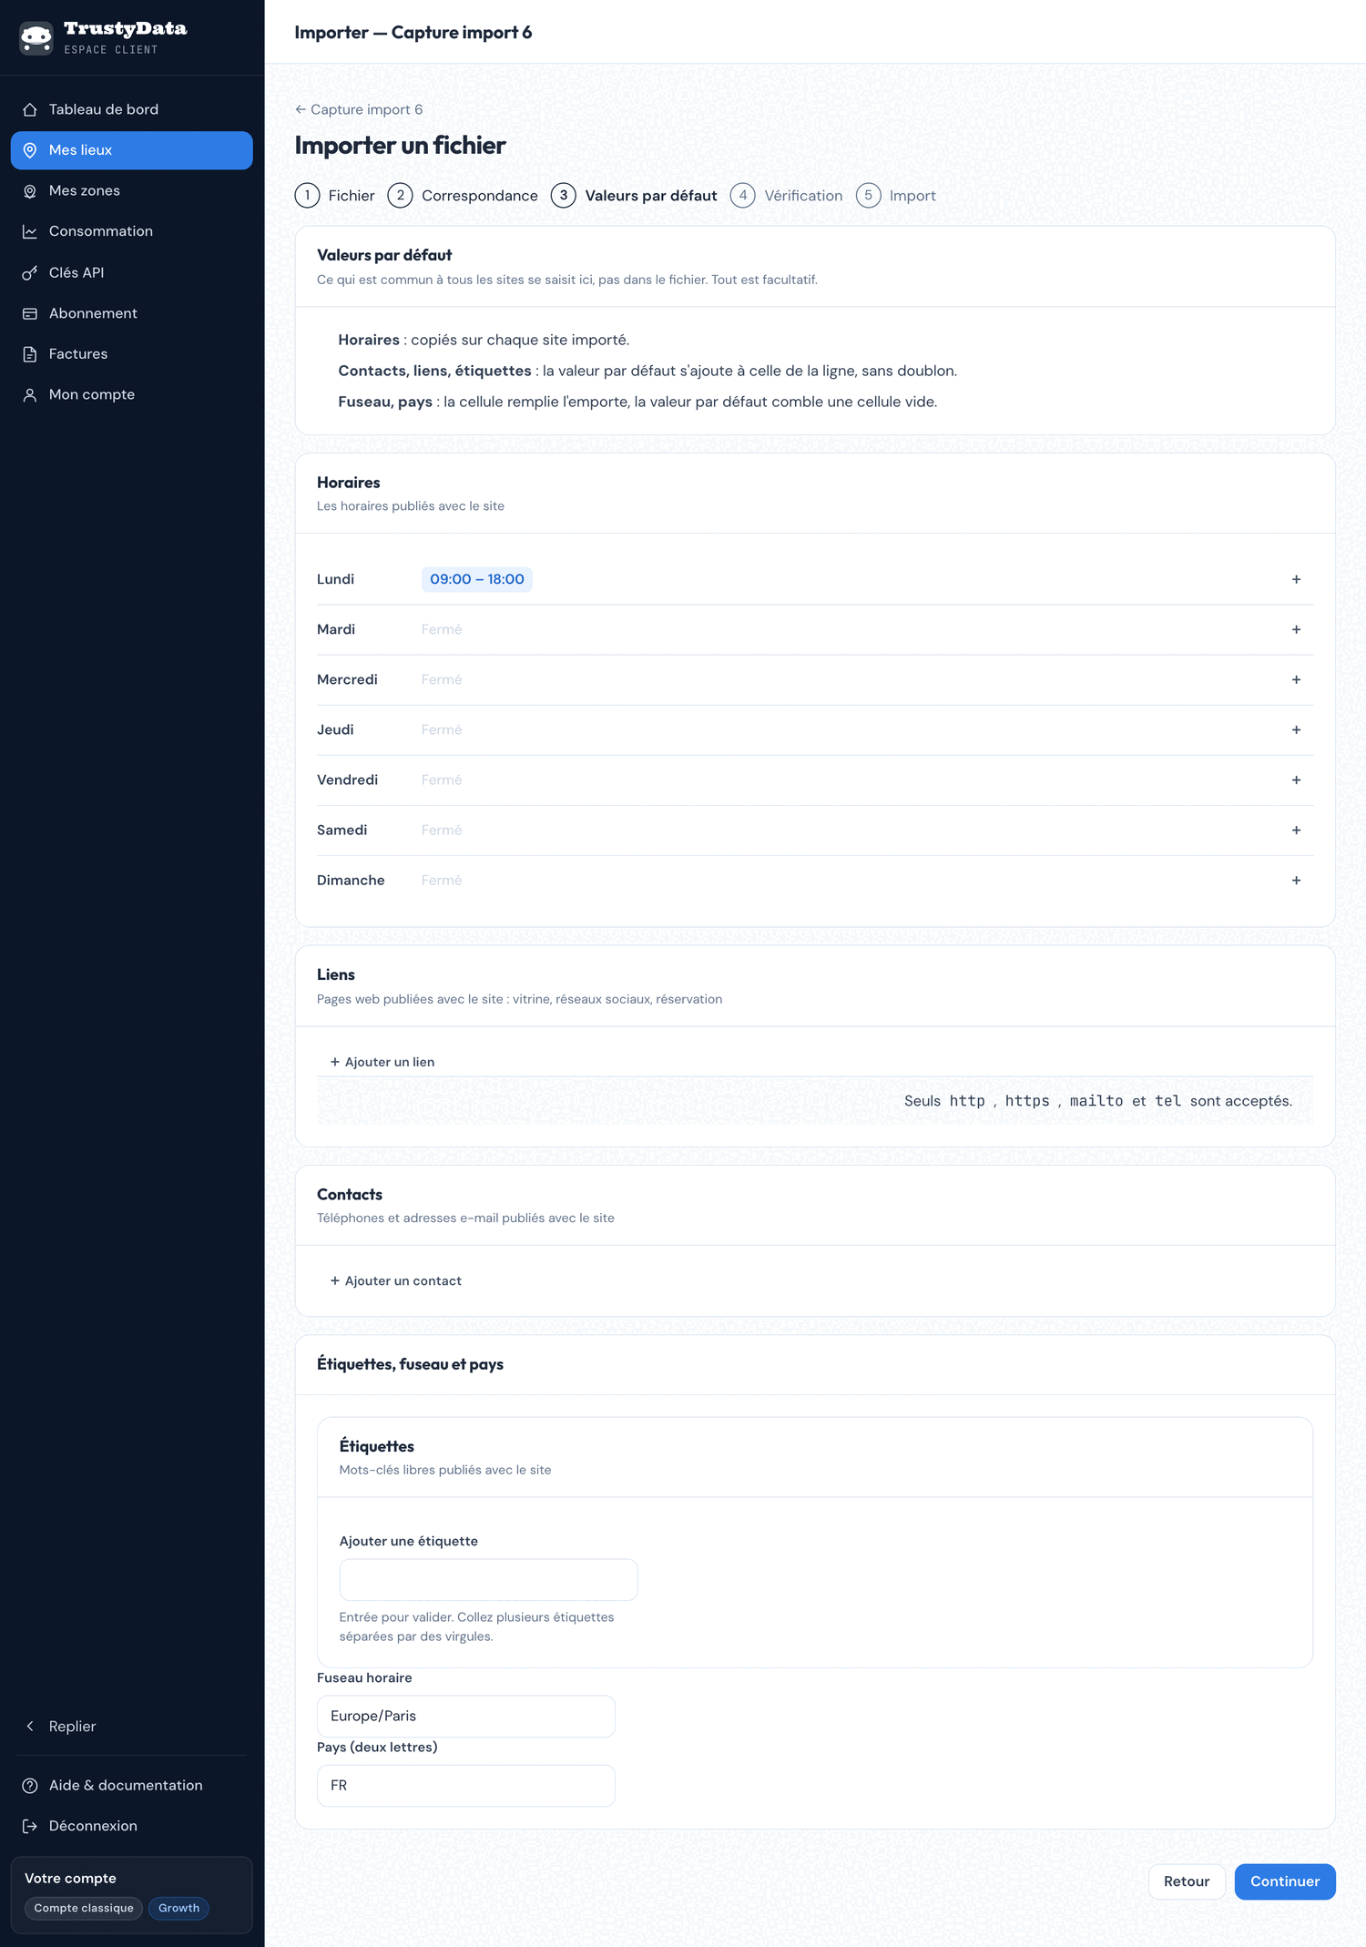Open Mes zones in the sidebar
The width and height of the screenshot is (1366, 1947).
tap(132, 191)
